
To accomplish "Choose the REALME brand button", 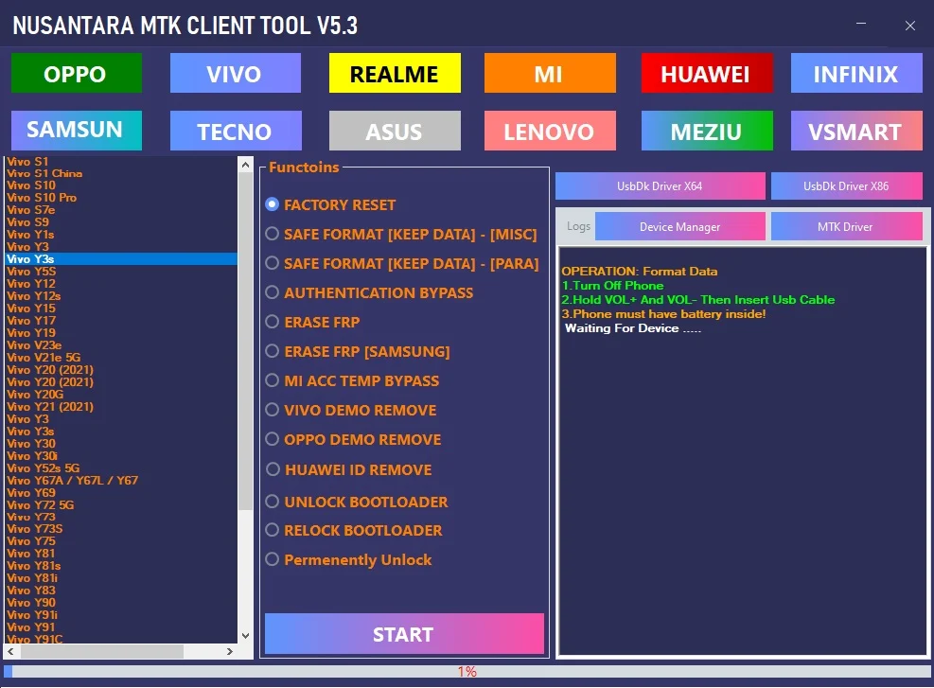I will [x=395, y=73].
